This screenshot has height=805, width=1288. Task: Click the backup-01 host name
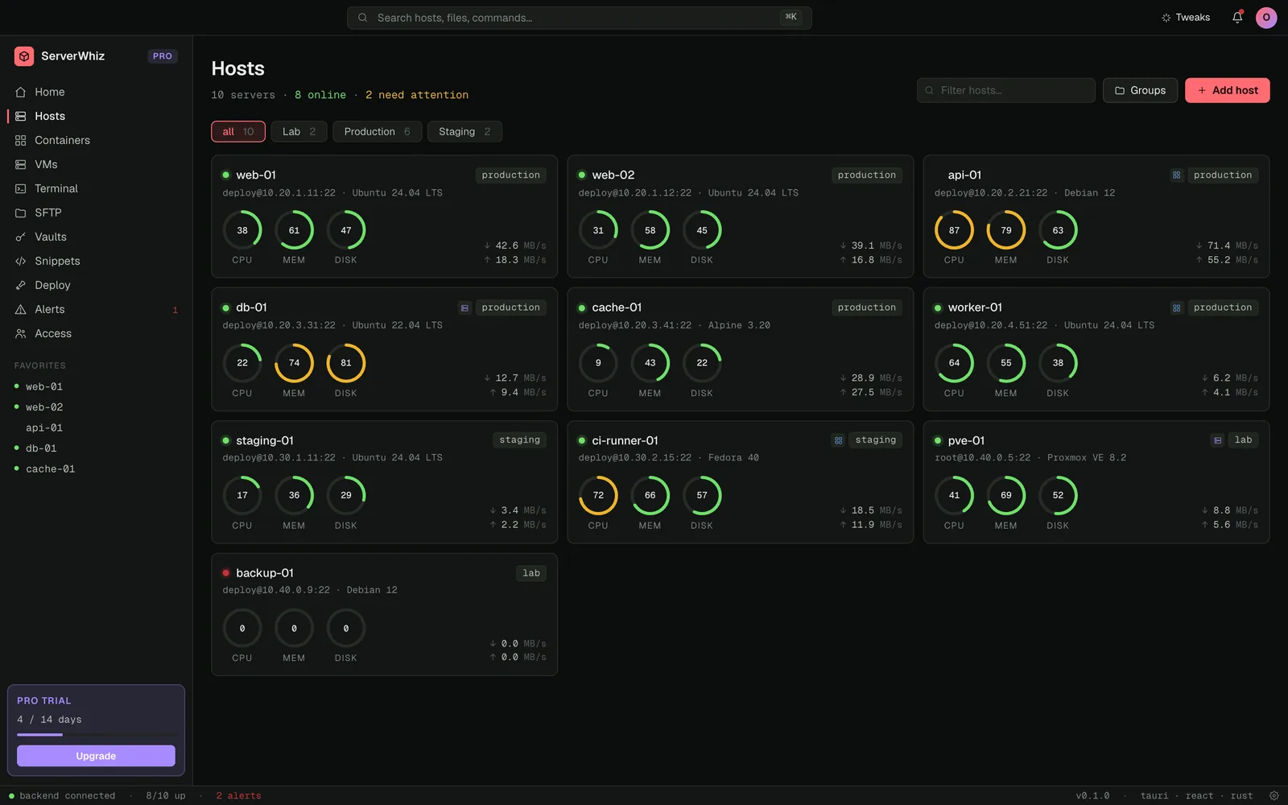click(265, 573)
